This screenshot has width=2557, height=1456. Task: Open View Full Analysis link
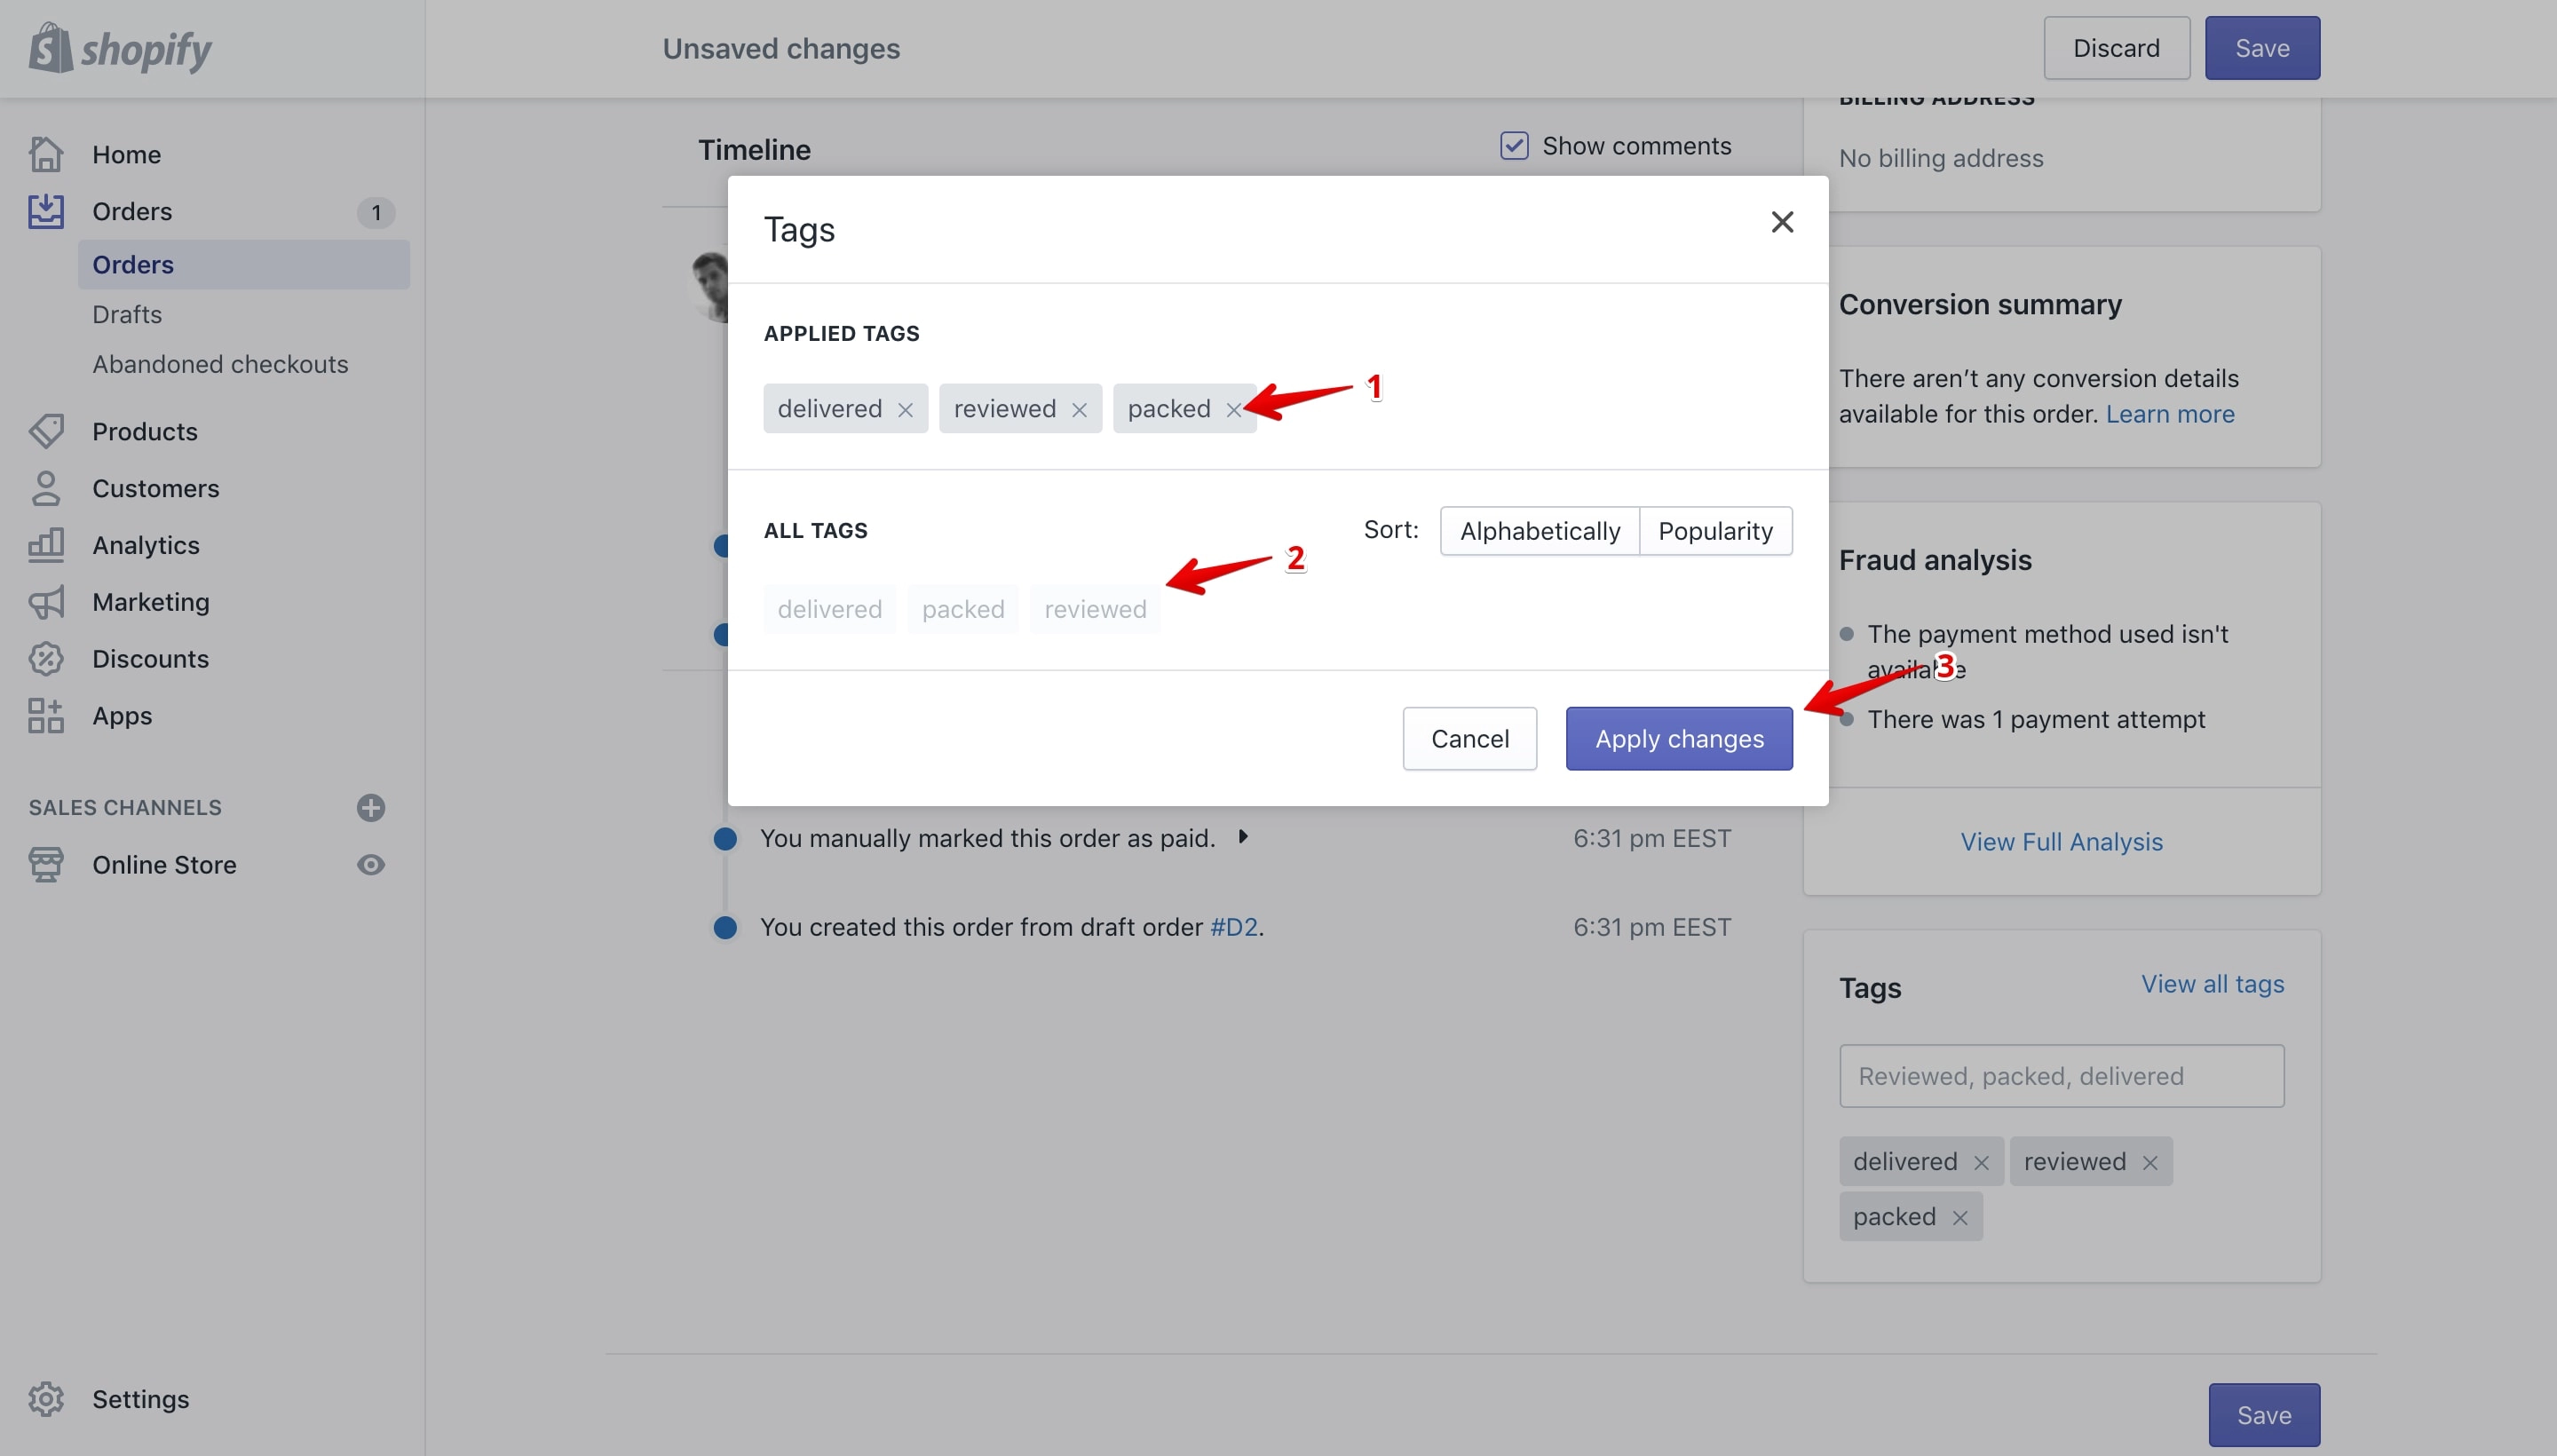tap(2062, 842)
